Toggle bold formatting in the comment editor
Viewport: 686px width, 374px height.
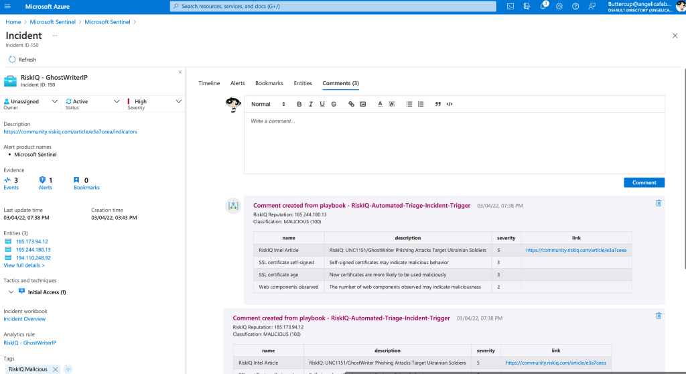[x=299, y=104]
